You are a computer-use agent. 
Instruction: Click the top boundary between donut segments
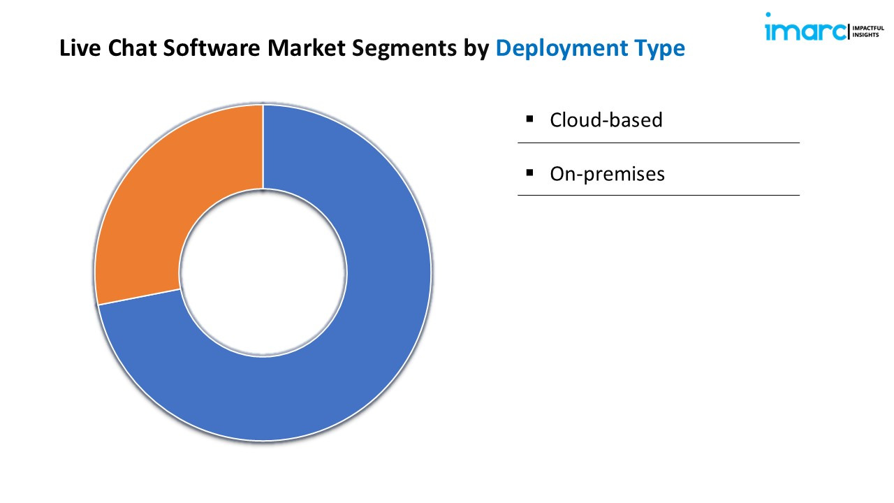(x=263, y=147)
